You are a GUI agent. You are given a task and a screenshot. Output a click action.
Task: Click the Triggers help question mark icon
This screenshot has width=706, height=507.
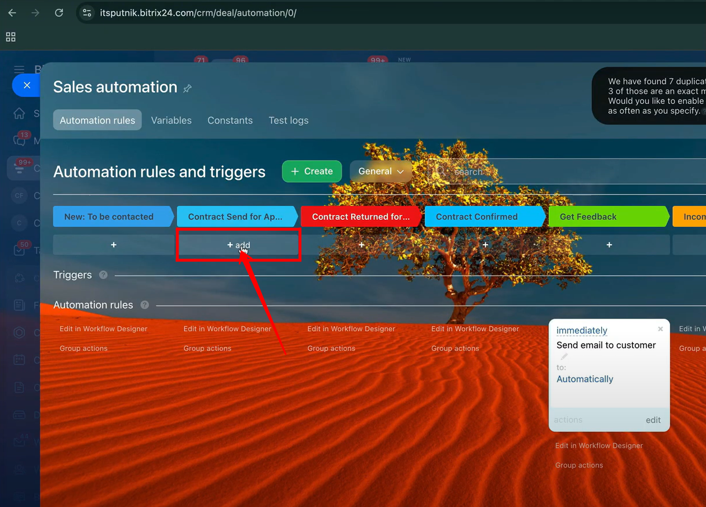pyautogui.click(x=103, y=275)
